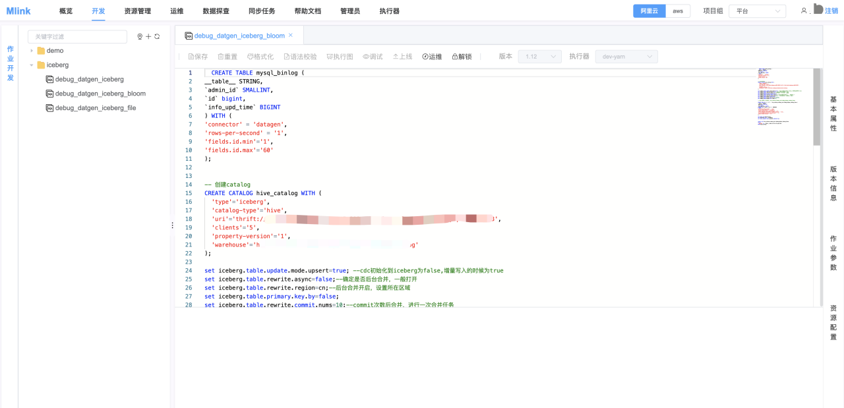844x408 pixels.
Task: Start debugging with 调试
Action: pyautogui.click(x=373, y=57)
